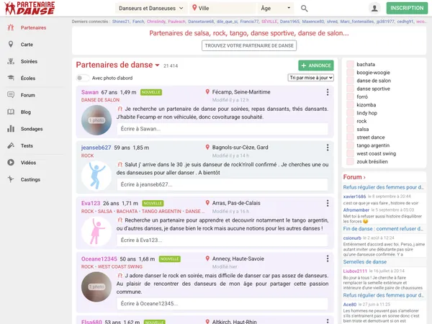The image size is (432, 324).
Task: Click the location pin in Ville field
Action: [x=194, y=8]
